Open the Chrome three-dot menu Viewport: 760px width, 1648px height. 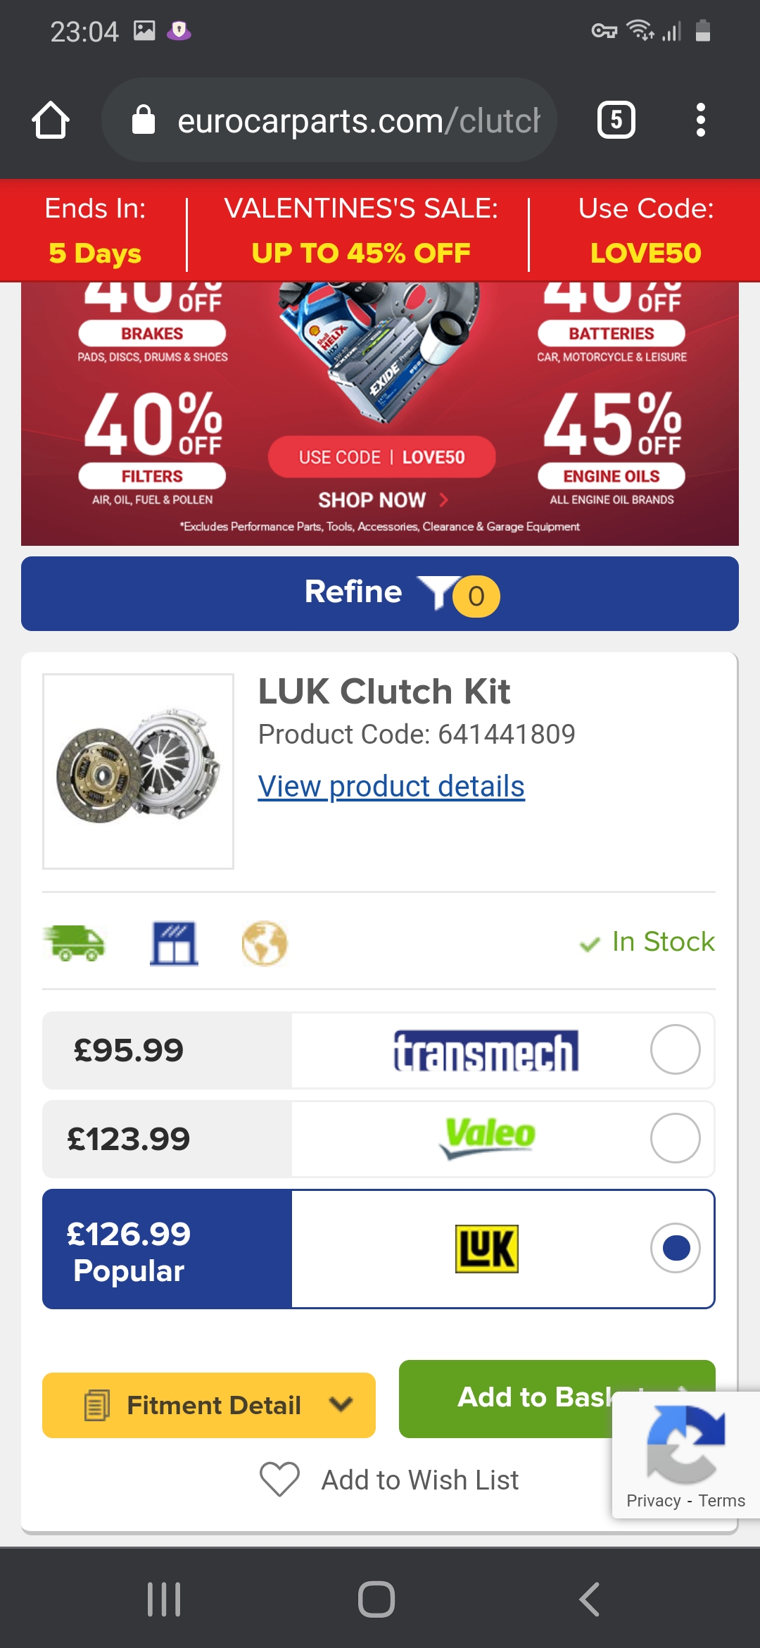[701, 119]
